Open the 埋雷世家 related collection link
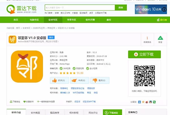Screen dimensions: 170x115 click(x=91, y=88)
